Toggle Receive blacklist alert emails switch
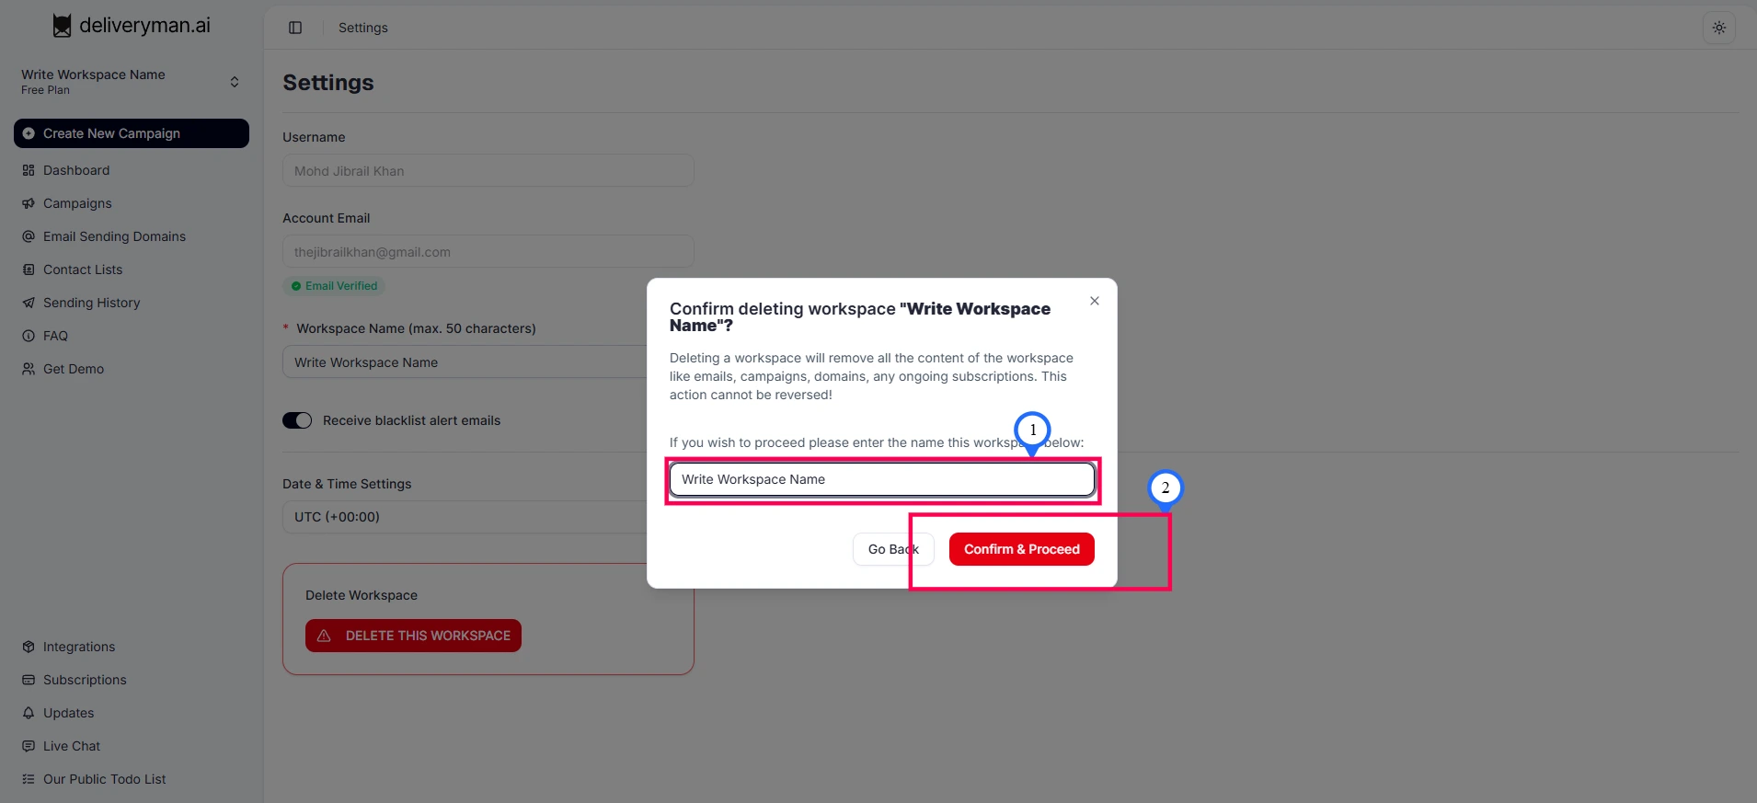 tap(297, 420)
